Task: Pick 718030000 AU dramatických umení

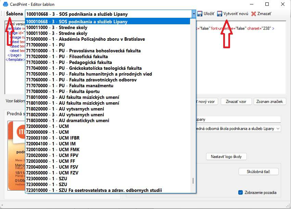Action: pyautogui.click(x=68, y=120)
